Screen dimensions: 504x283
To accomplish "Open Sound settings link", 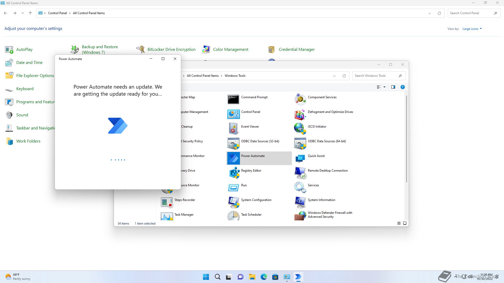I will coord(22,115).
